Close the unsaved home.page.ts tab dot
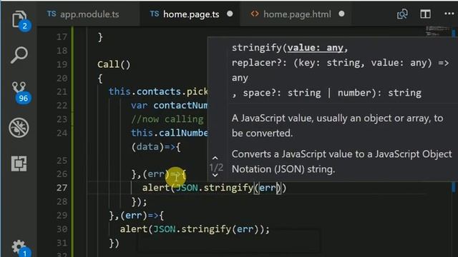The width and height of the screenshot is (458, 257). [x=230, y=14]
